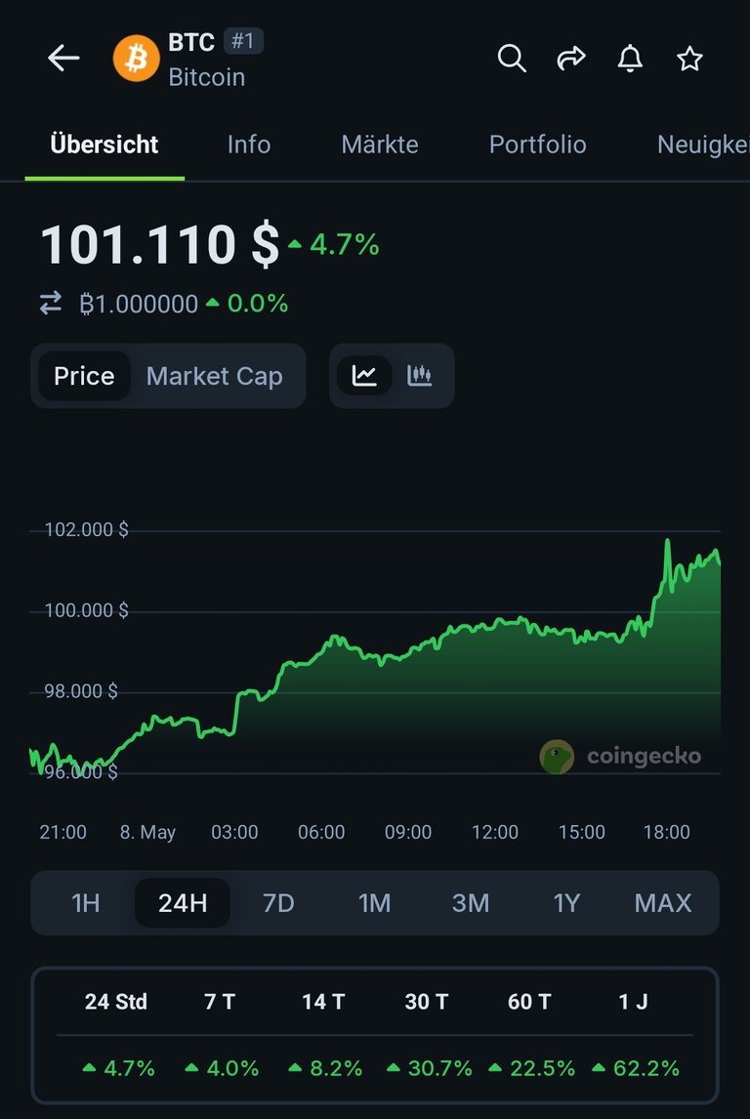Open price alert bell icon
The width and height of the screenshot is (750, 1119).
(x=630, y=59)
